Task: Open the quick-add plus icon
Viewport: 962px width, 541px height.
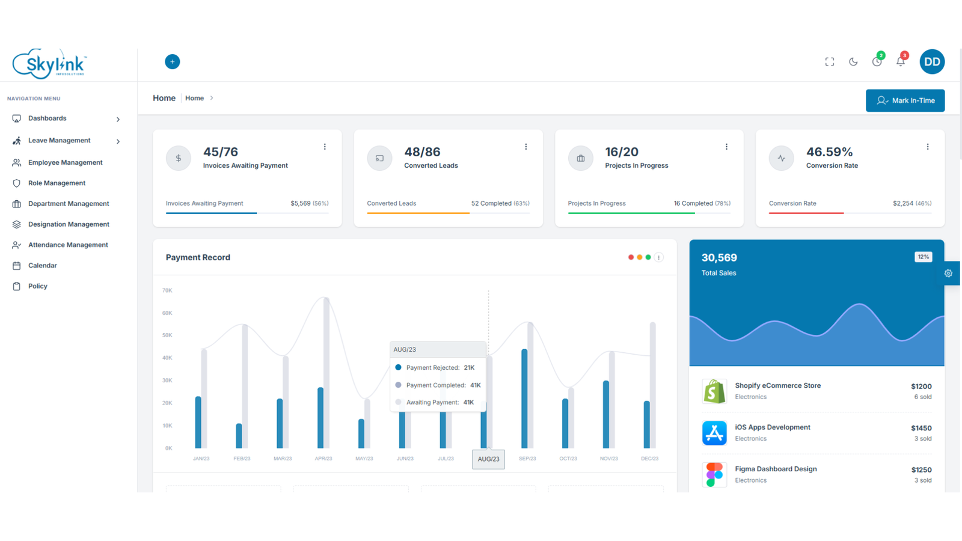Action: (173, 61)
